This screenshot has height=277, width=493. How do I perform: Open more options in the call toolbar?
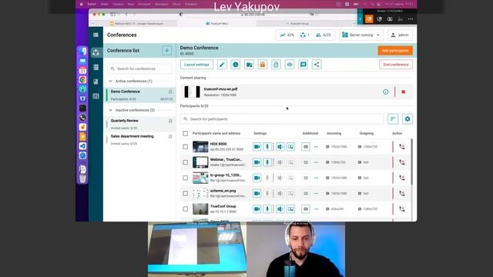411,19
